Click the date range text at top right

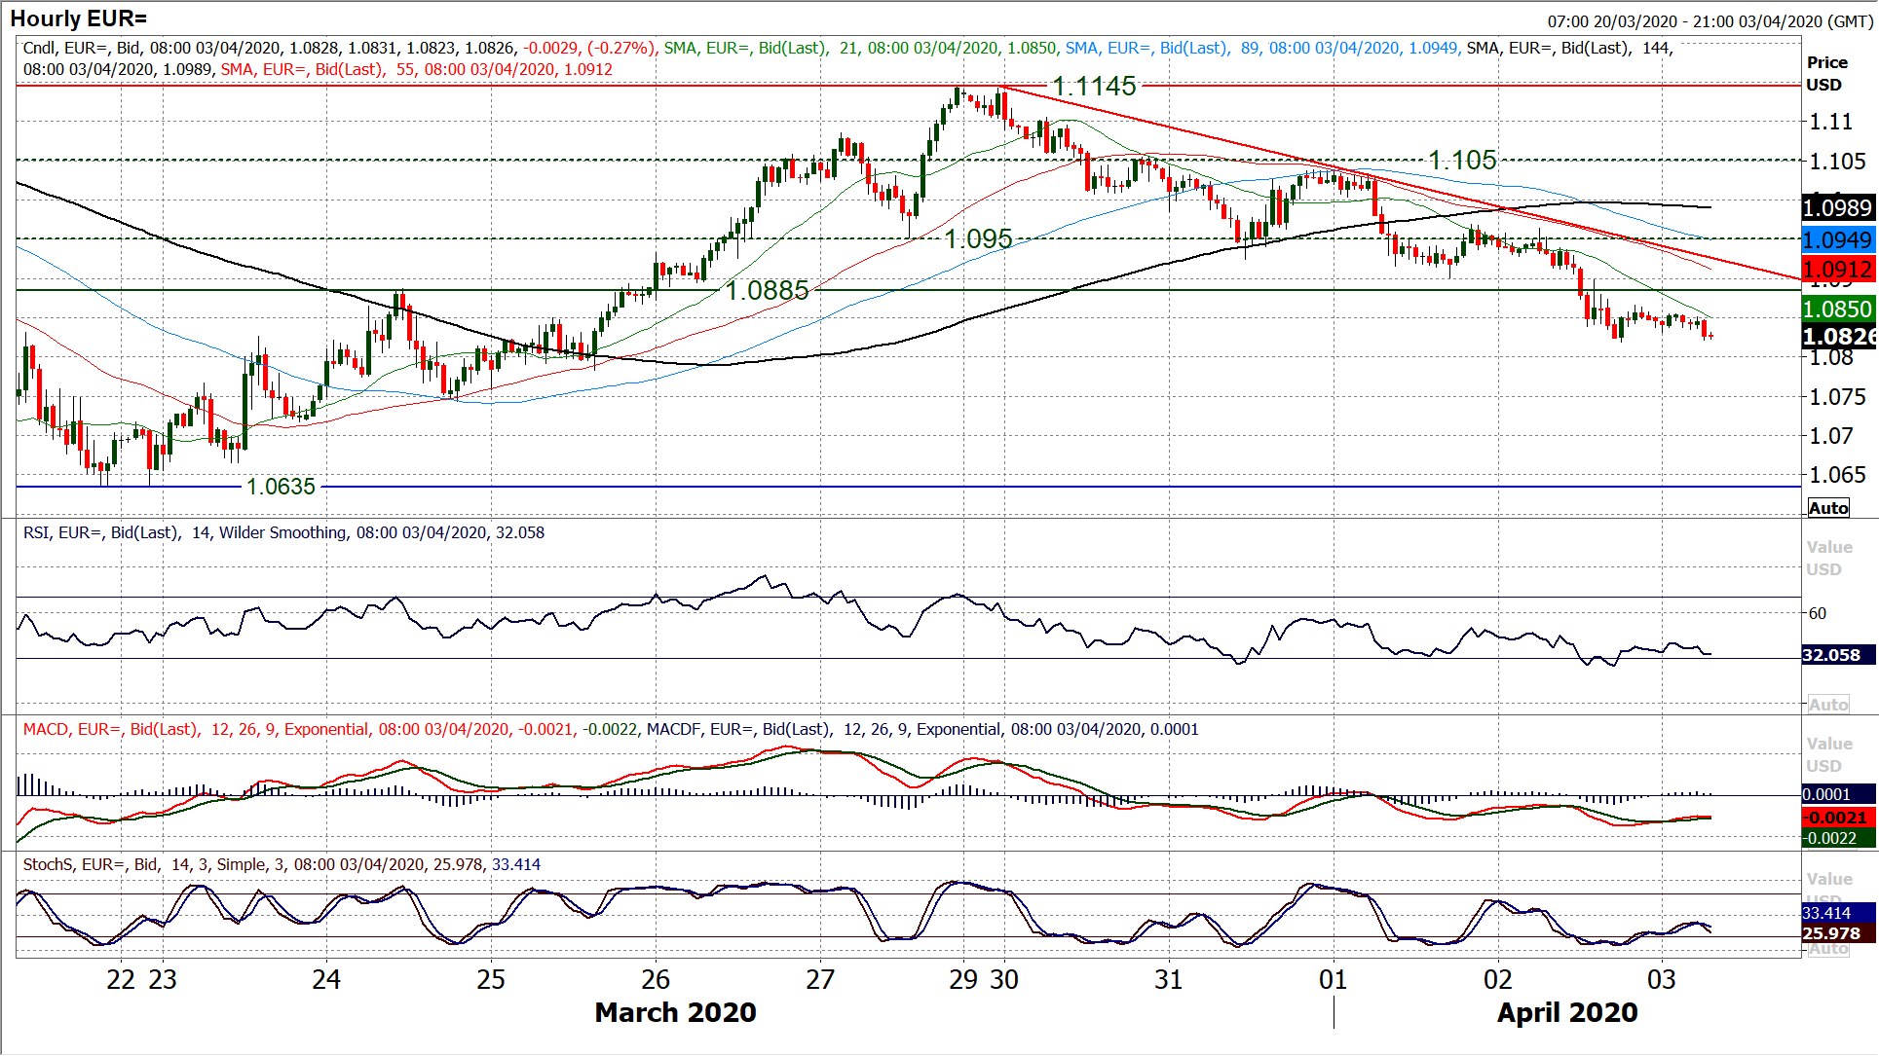tap(1710, 21)
